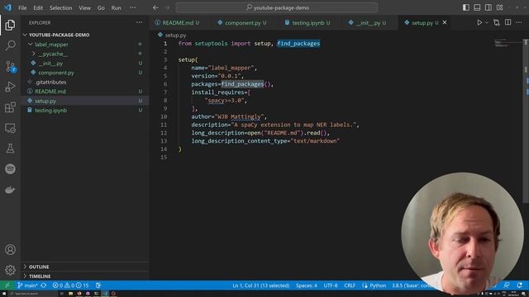Run the Python file with play icon
The image size is (529, 297).
(479, 22)
